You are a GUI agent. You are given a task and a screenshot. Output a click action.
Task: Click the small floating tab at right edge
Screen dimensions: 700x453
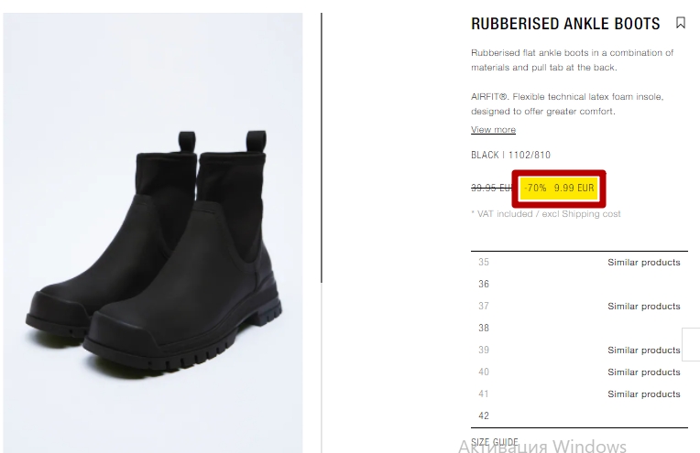(691, 344)
